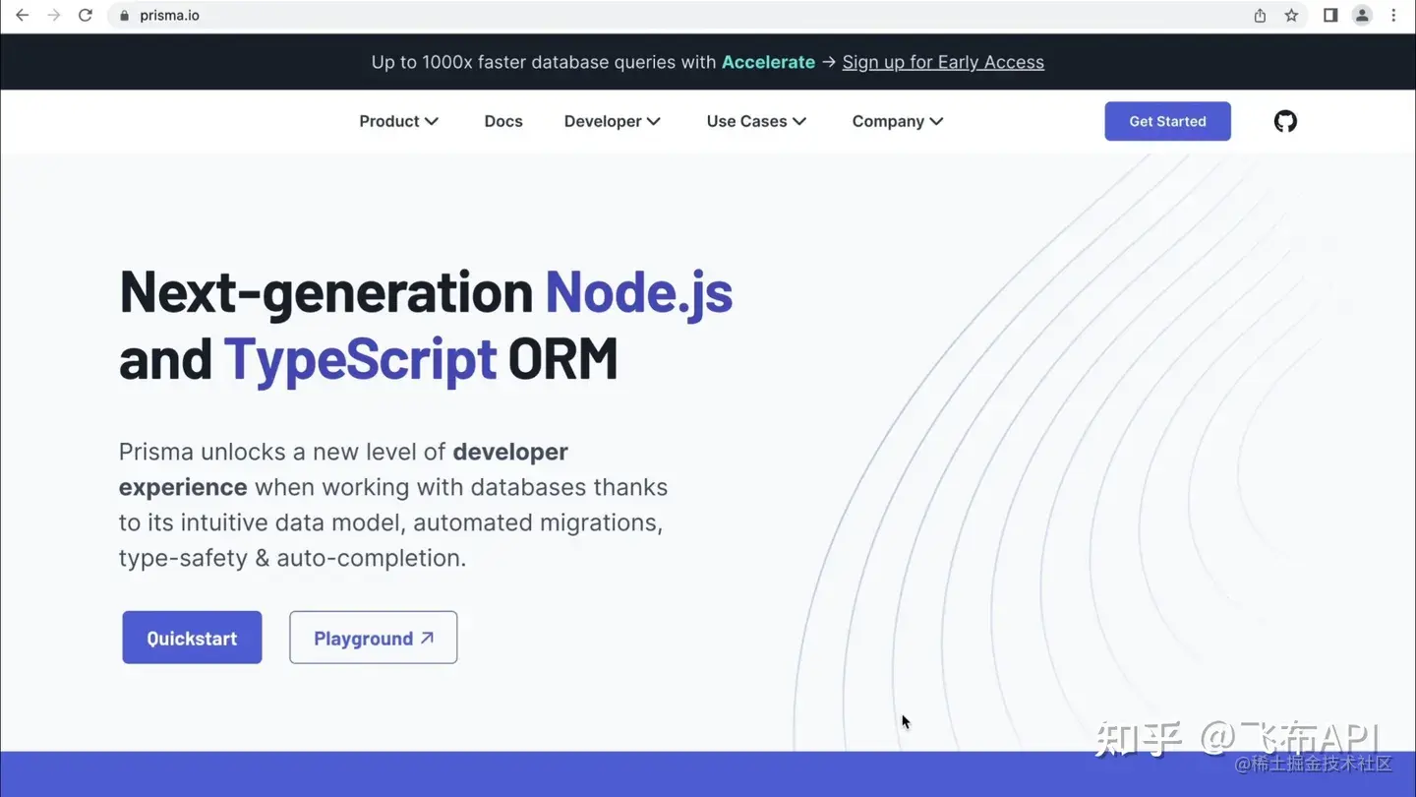
Task: Open the Playground button
Action: click(373, 638)
